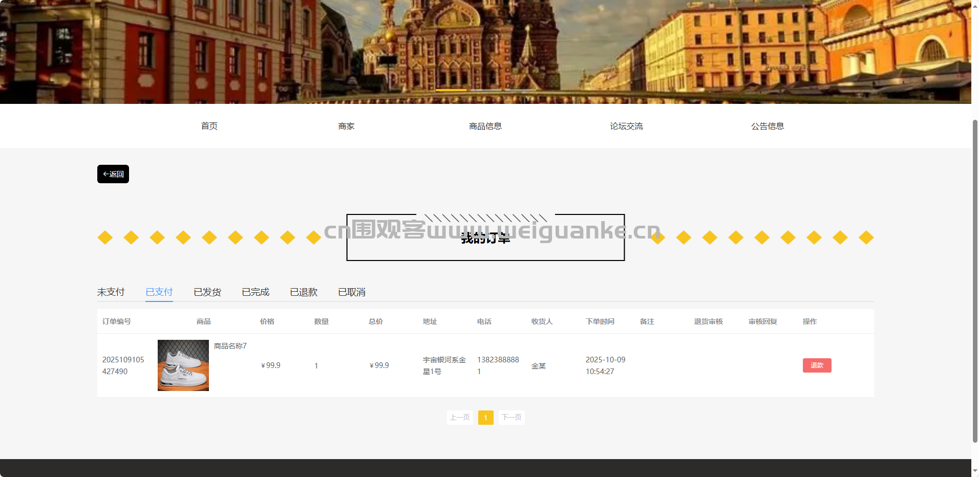Switch to the 已退款 tab
This screenshot has width=979, height=477.
(x=303, y=292)
